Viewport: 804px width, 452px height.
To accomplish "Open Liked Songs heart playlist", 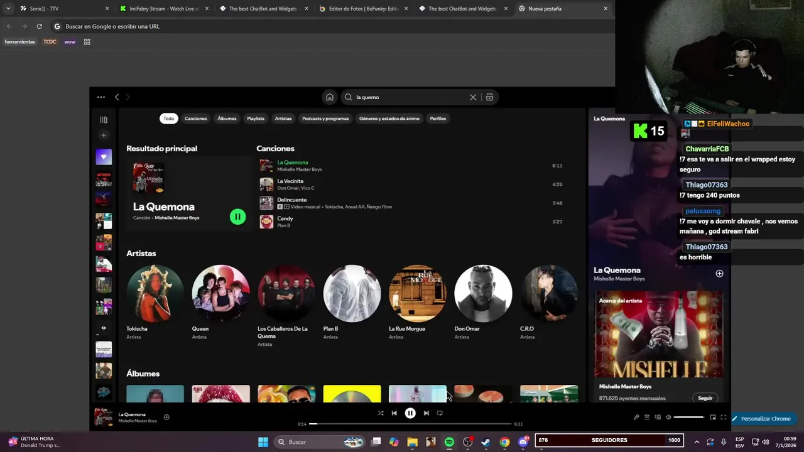I will pyautogui.click(x=104, y=157).
